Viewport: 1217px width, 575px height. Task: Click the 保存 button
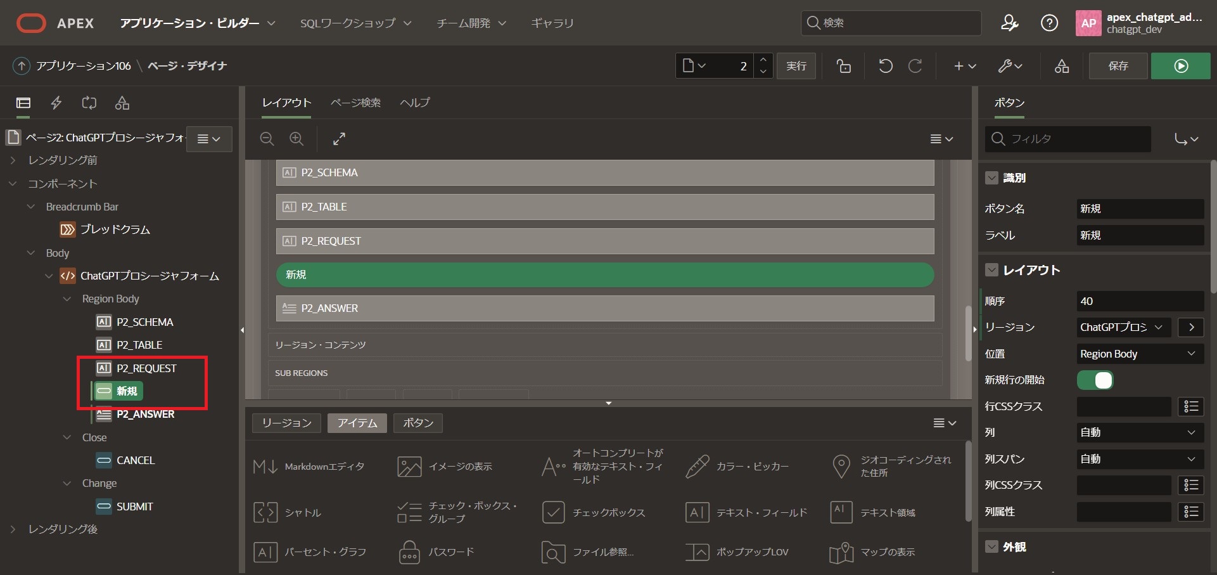(x=1118, y=66)
